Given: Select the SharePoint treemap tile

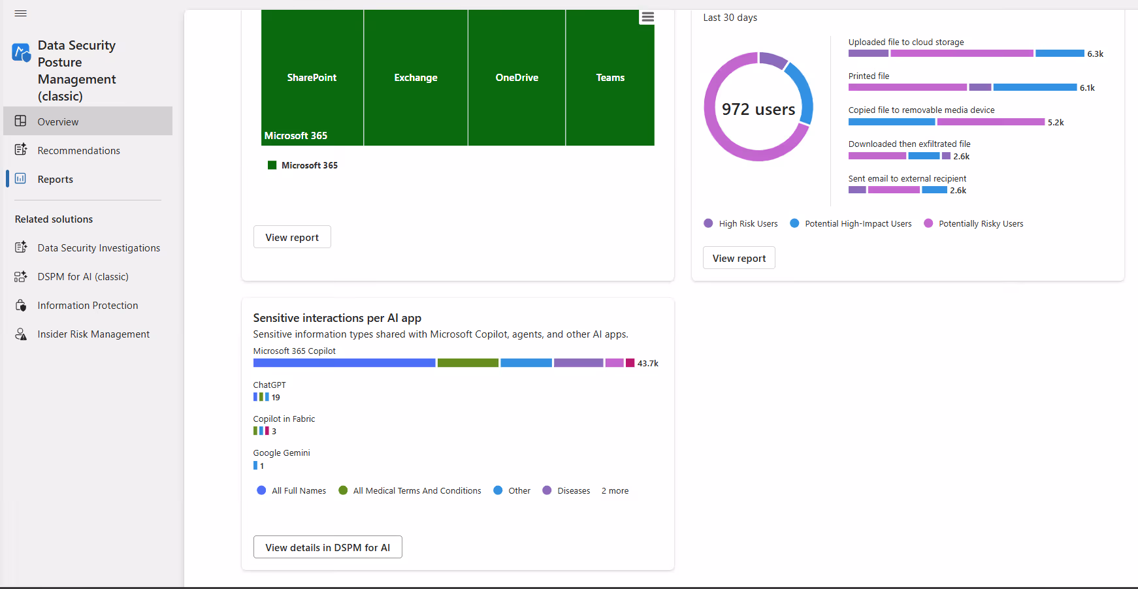Looking at the screenshot, I should (x=312, y=77).
